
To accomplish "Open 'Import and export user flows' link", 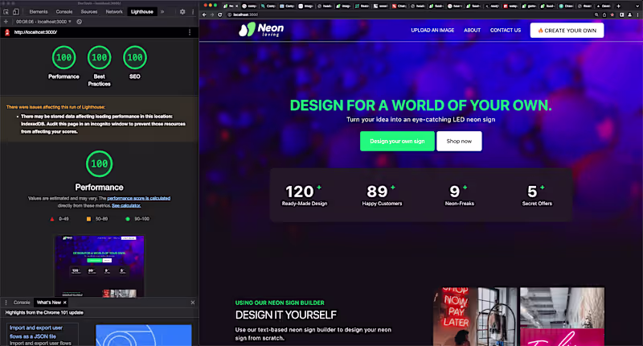I will (35, 332).
